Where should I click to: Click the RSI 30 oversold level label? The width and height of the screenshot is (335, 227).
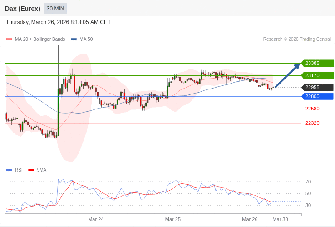[308, 205]
